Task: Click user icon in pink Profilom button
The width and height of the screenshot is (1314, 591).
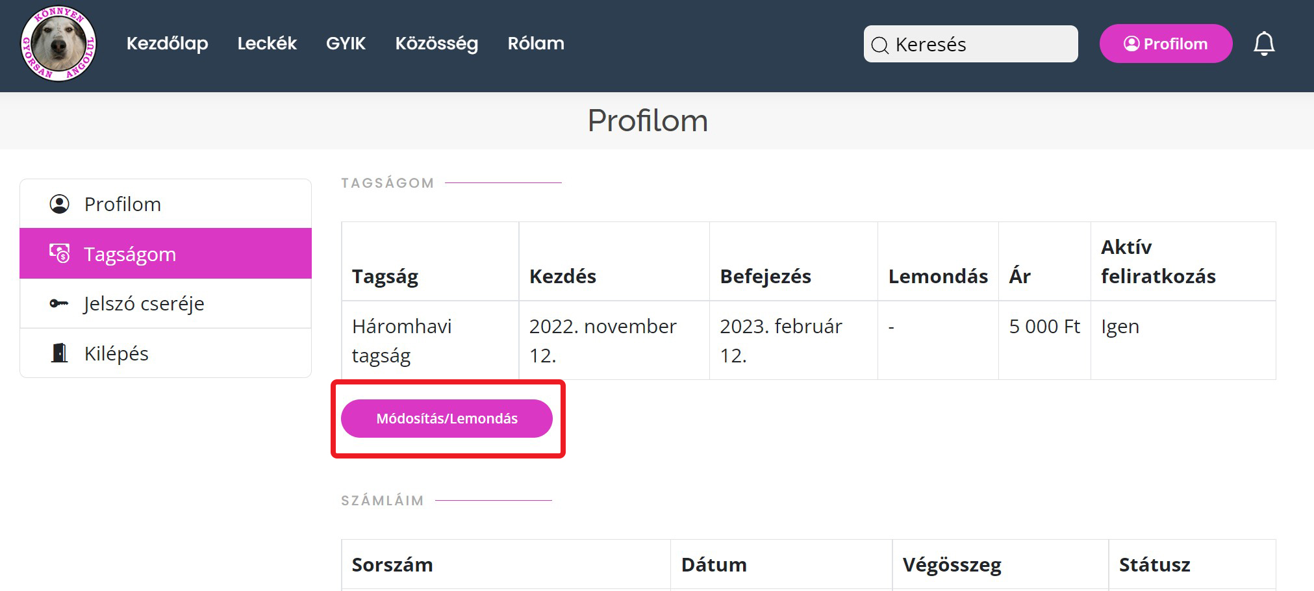Action: (1131, 44)
